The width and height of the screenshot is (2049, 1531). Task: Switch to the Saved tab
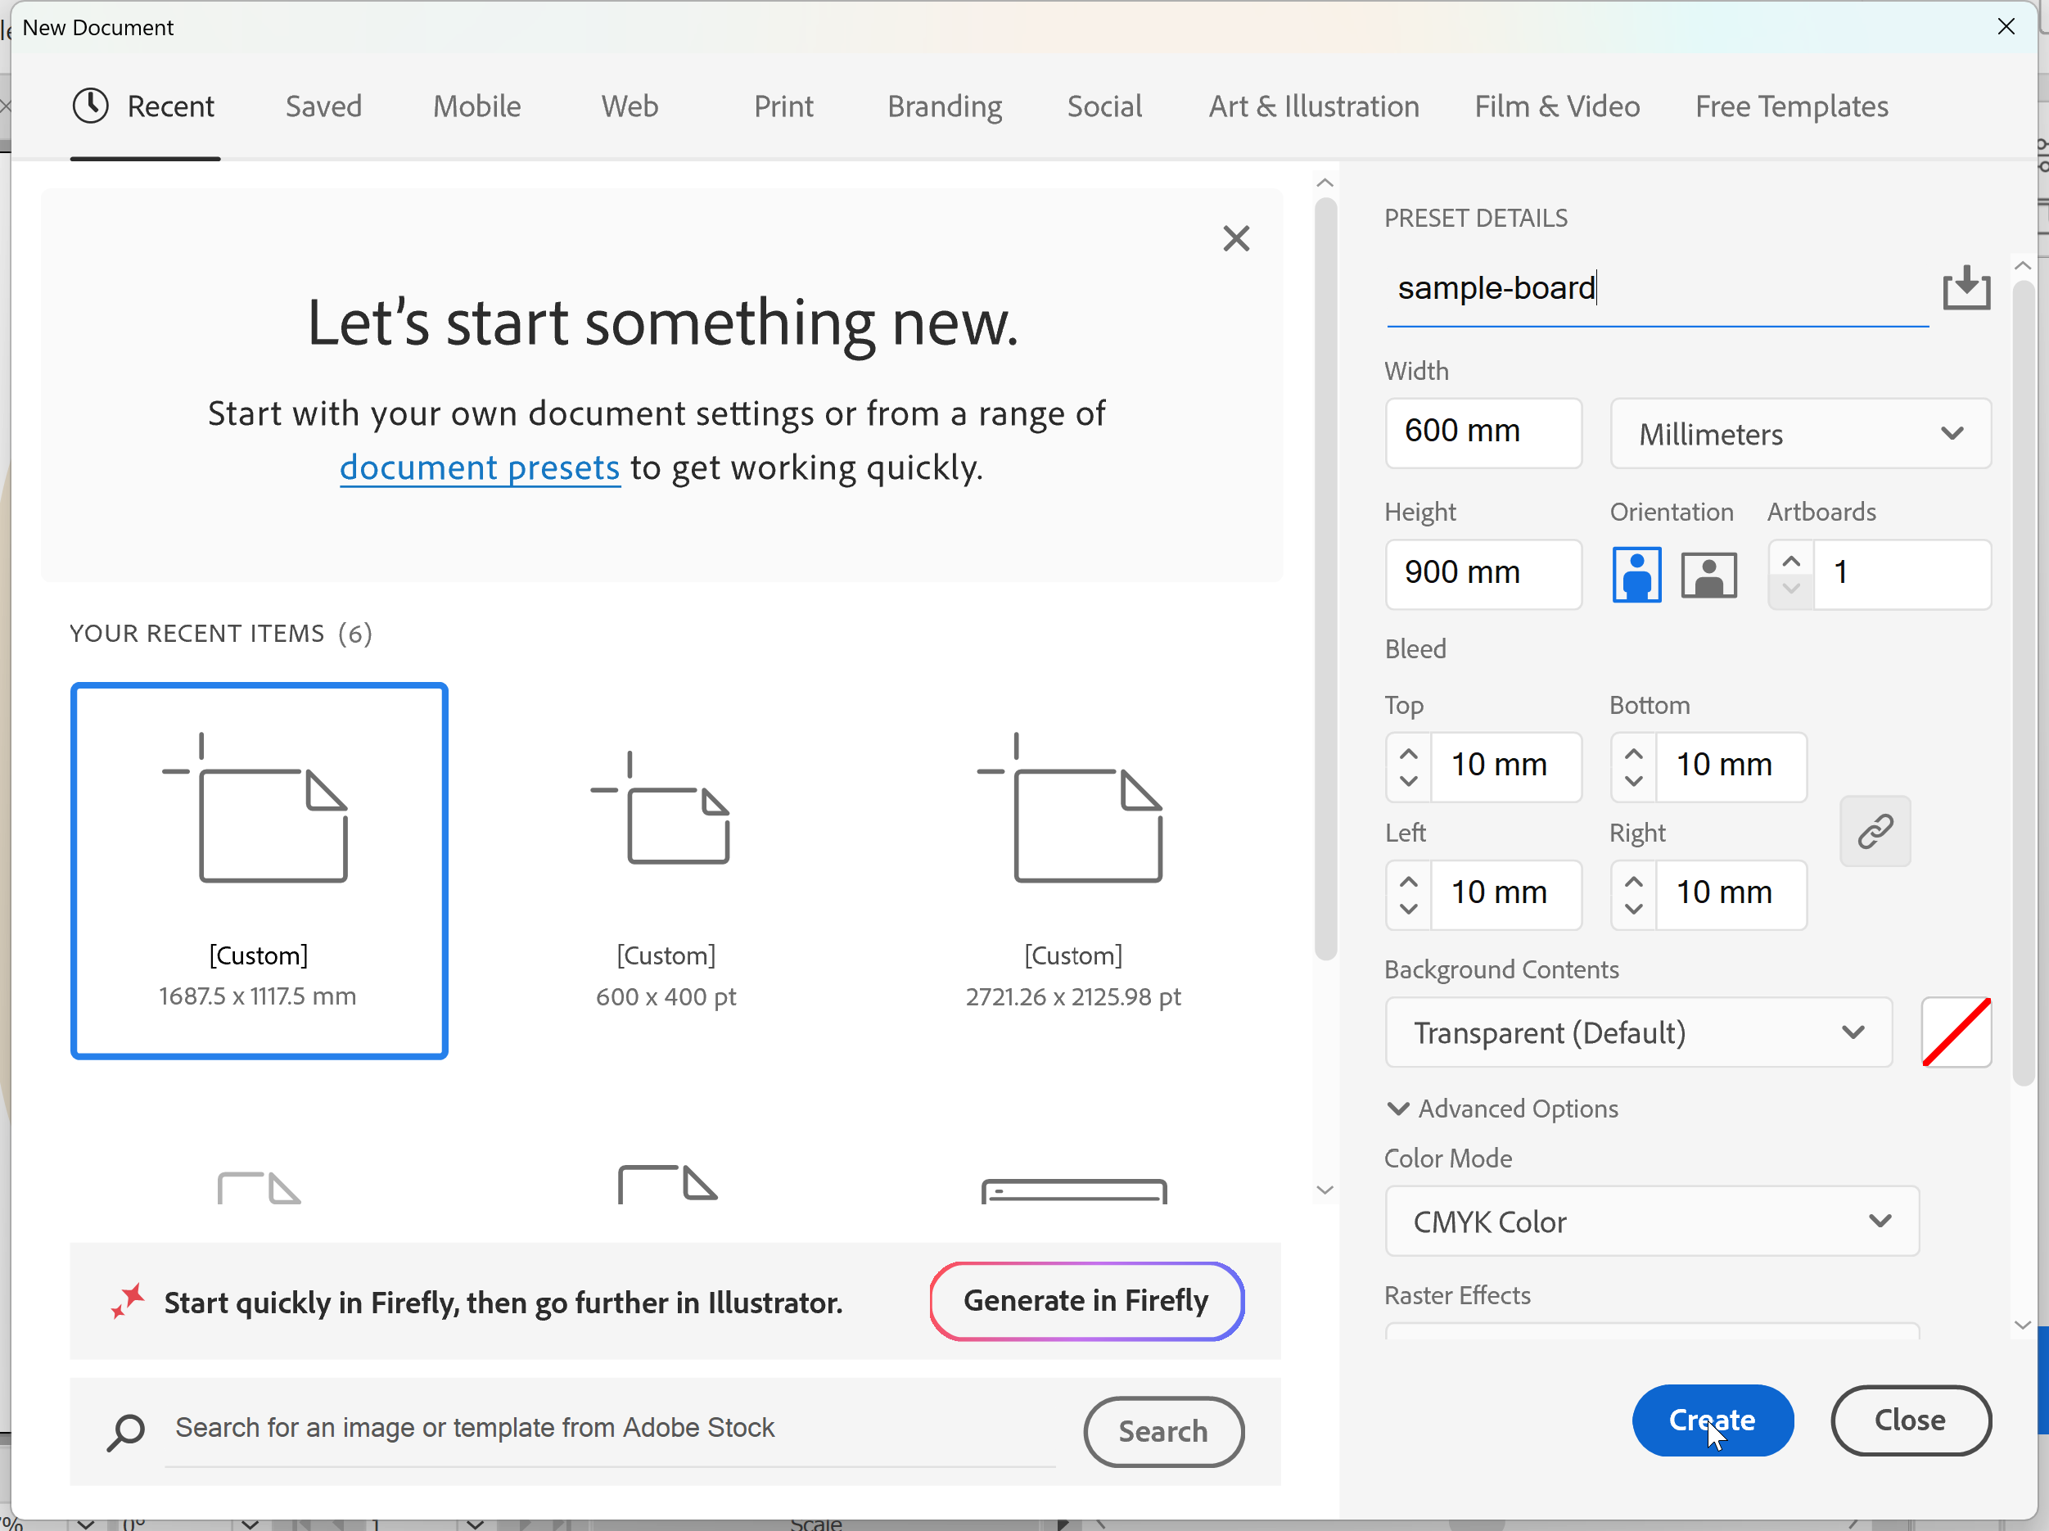323,106
